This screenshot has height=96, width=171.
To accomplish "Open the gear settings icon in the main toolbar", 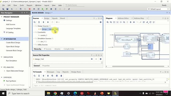I will pyautogui.click(x=51, y=9).
